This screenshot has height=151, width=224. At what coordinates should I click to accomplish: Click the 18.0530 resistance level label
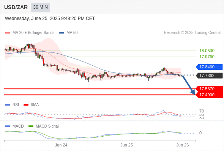pyautogui.click(x=207, y=51)
